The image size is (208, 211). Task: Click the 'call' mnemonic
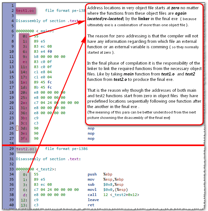pyautogui.click(x=92, y=195)
